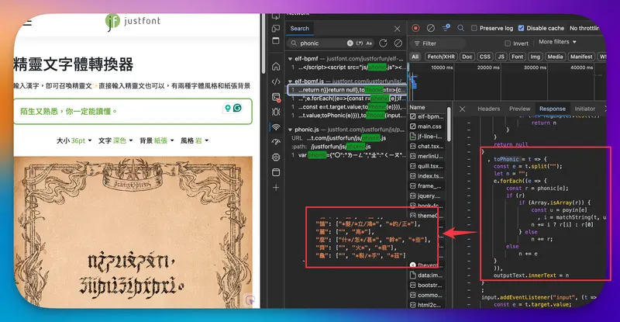The width and height of the screenshot is (620, 322).
Task: Open the More filters dropdown
Action: [557, 42]
